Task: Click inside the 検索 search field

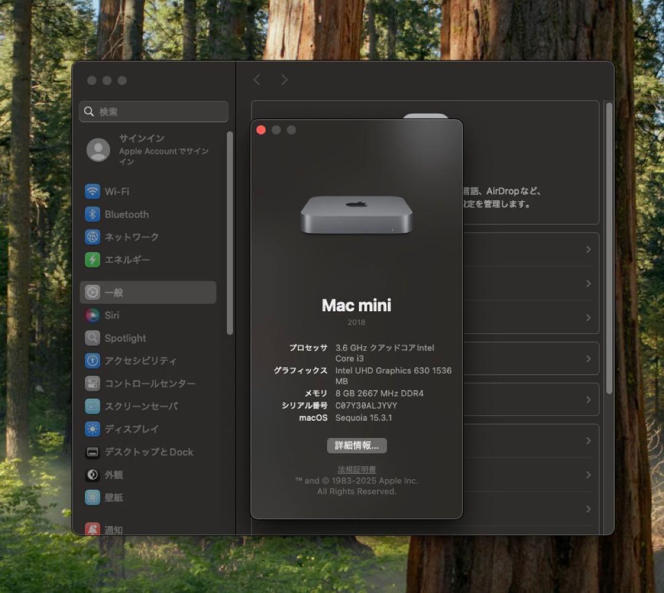Action: 154,111
